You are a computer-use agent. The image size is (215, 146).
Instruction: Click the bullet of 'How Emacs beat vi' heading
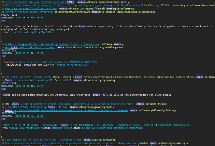(x=3, y=48)
